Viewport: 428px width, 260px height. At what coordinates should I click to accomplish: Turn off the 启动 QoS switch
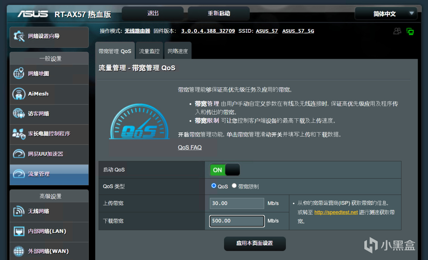click(x=225, y=170)
